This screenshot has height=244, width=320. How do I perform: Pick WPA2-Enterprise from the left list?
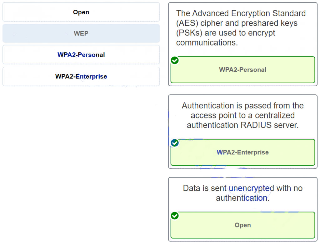click(x=81, y=76)
